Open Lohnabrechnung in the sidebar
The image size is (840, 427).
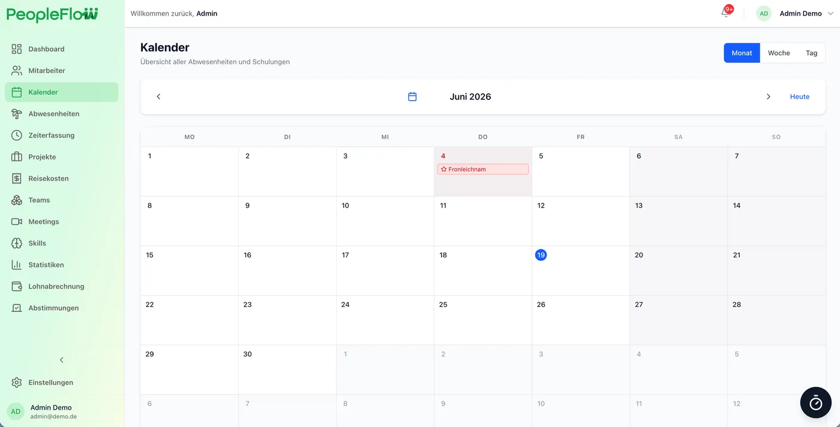pos(62,287)
